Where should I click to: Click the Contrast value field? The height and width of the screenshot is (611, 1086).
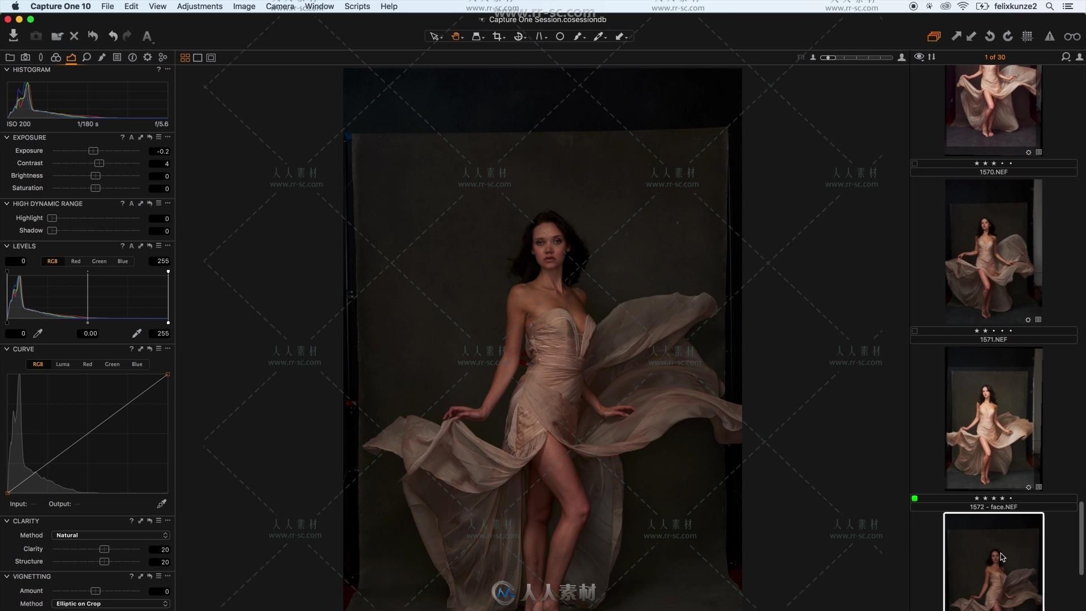[160, 163]
